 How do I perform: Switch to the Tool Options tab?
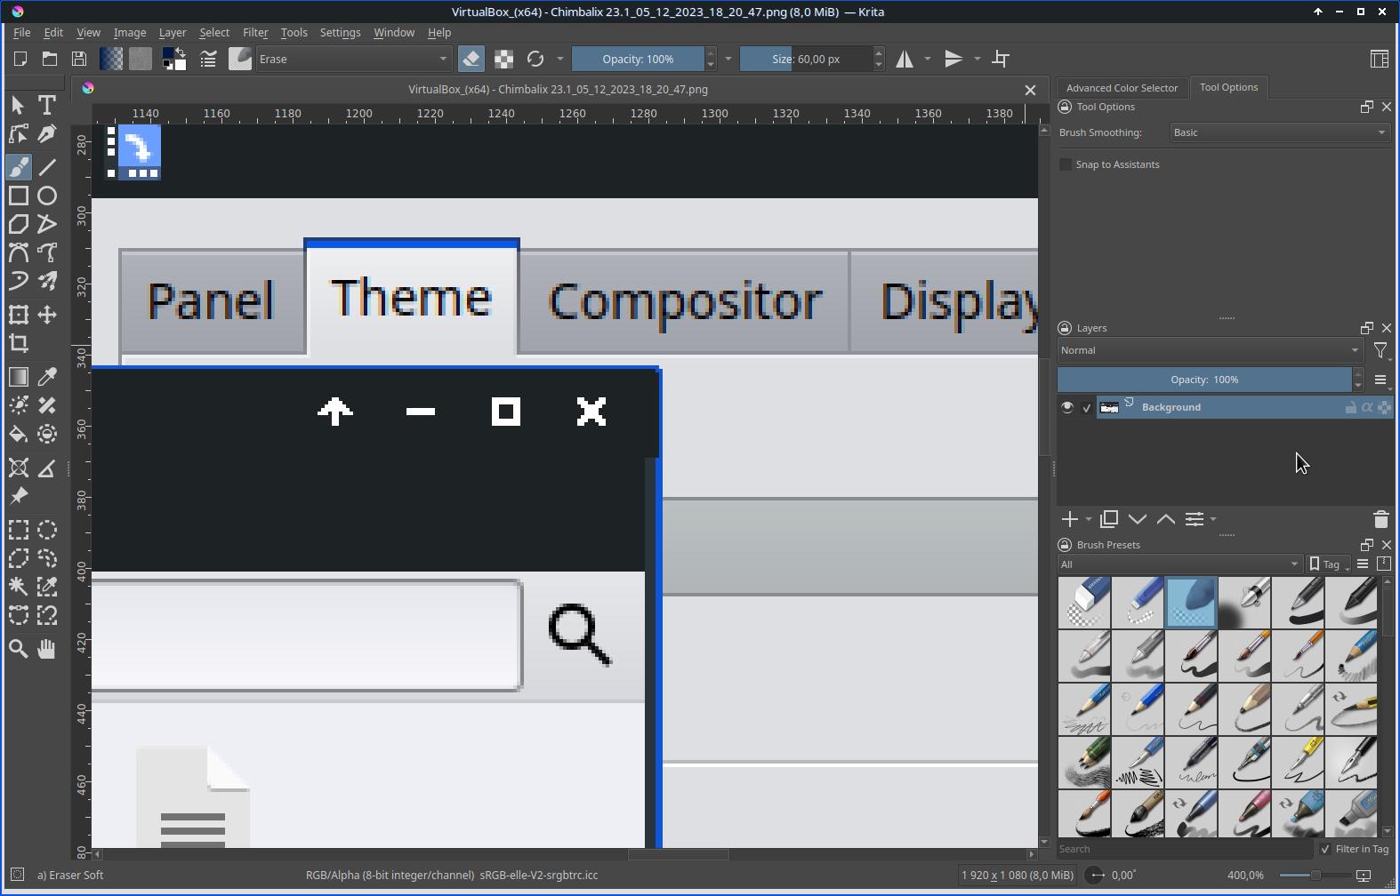coord(1228,87)
